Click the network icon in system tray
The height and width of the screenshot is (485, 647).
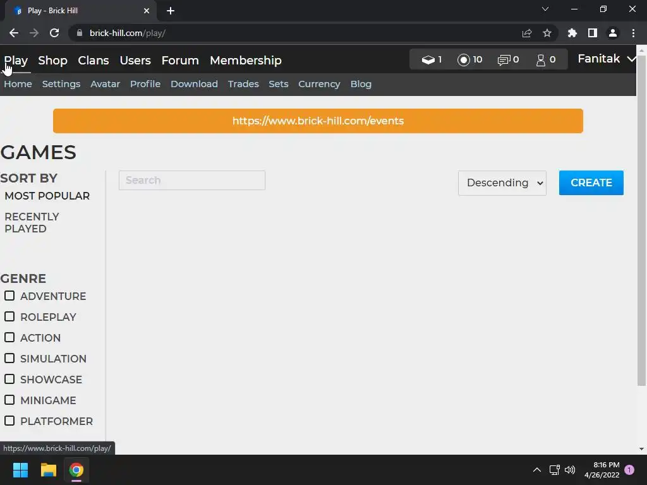click(x=554, y=470)
